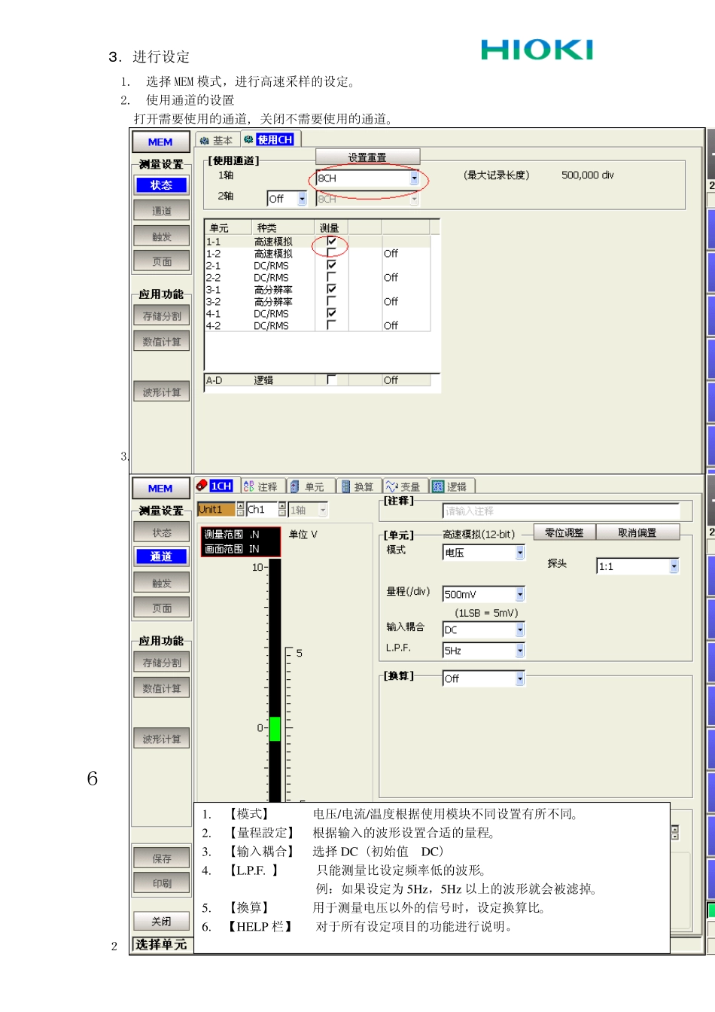Toggle measurement checkbox for unit 4-1

pos(331,313)
